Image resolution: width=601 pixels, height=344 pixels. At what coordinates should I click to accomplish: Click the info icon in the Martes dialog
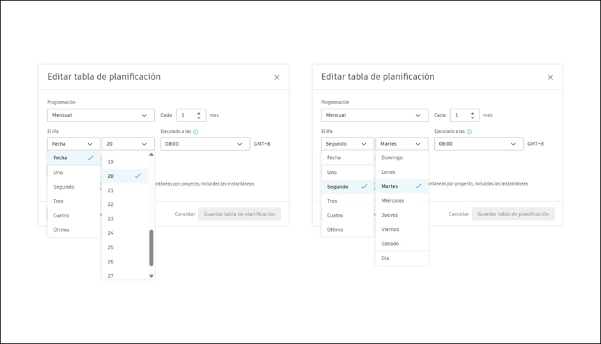[469, 132]
